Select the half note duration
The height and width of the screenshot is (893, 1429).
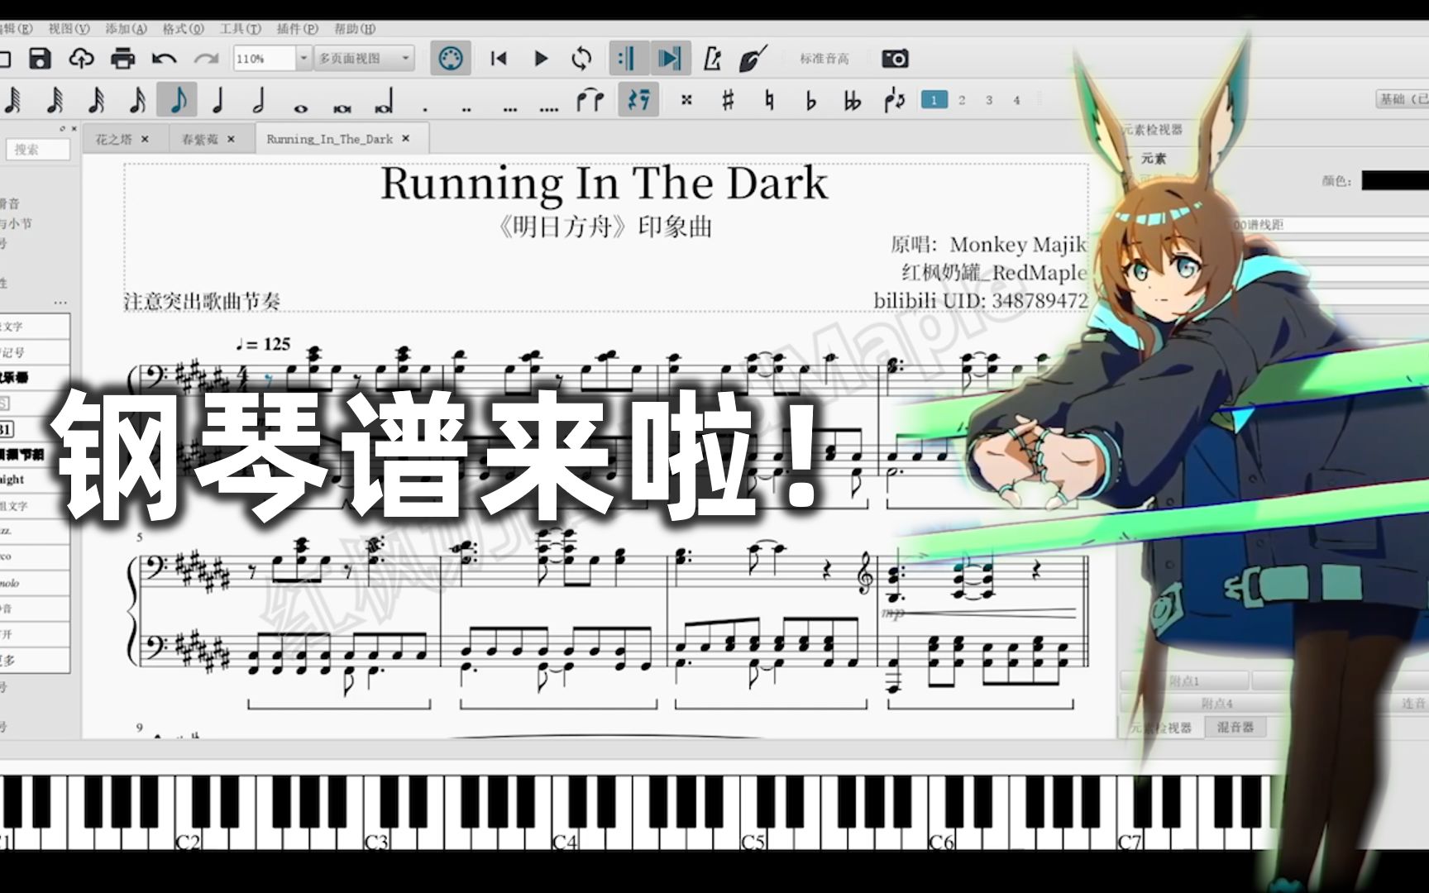click(259, 100)
